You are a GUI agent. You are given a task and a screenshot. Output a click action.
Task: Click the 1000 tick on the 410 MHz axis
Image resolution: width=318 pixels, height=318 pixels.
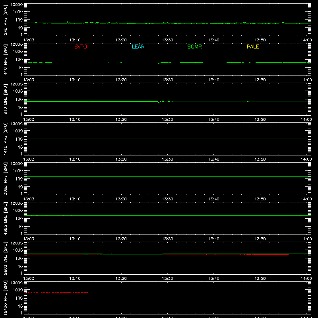(18, 52)
